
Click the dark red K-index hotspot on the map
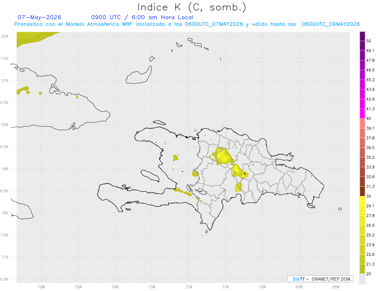pos(245,173)
